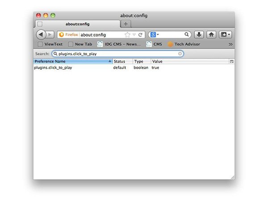Screen dimensions: 268x201
Task: Open the Tech Advisor bookmark
Action: (x=184, y=44)
